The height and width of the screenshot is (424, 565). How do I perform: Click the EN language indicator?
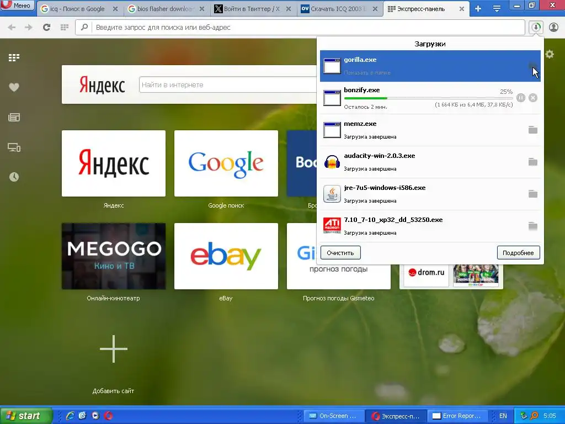pos(503,416)
